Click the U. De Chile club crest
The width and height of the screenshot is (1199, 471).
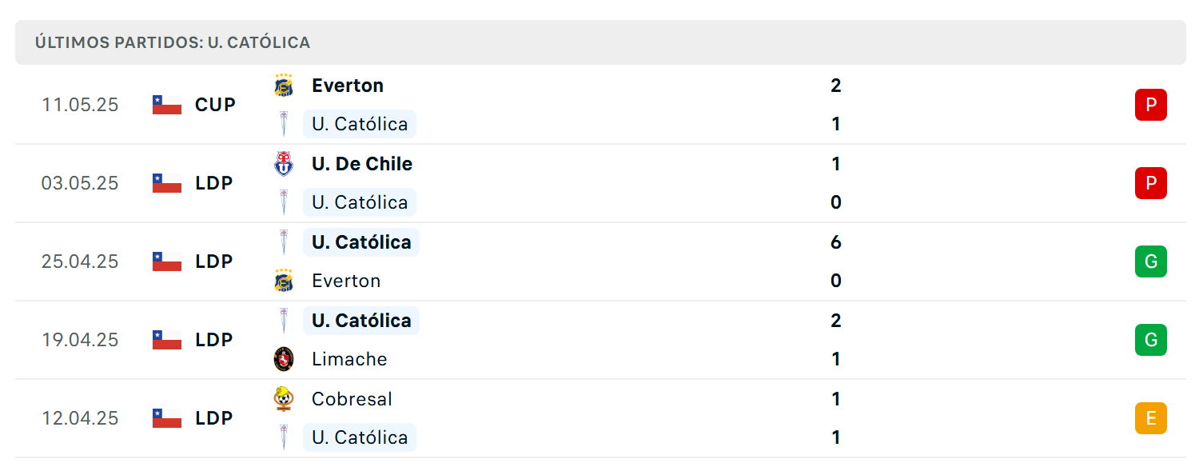[283, 164]
